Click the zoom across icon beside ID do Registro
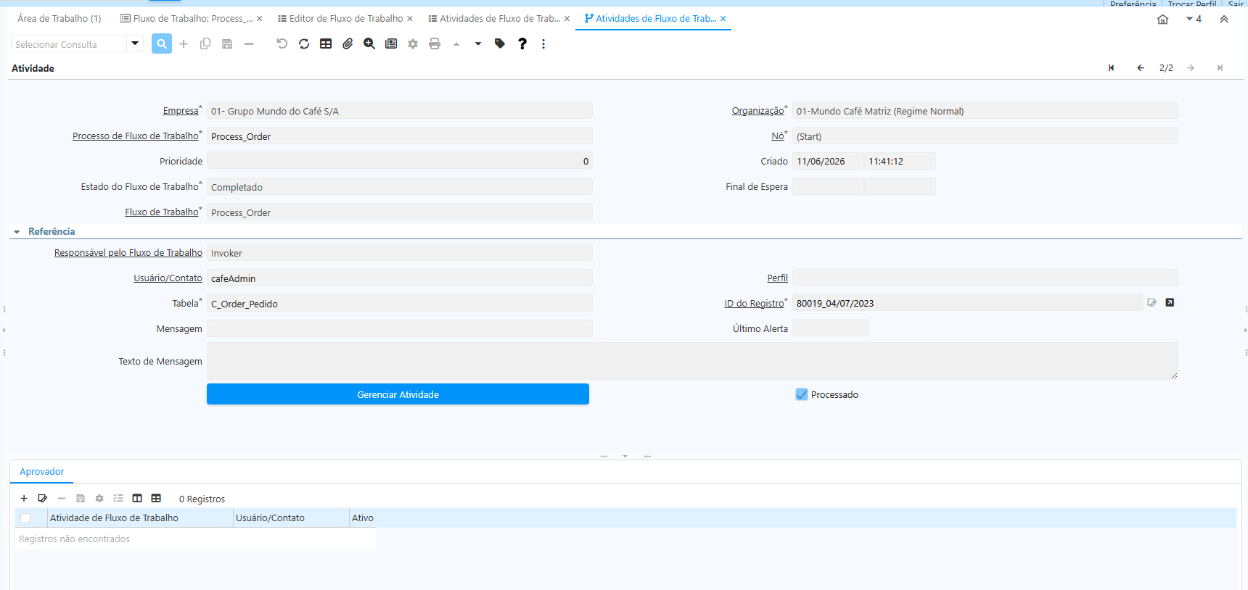This screenshot has height=590, width=1248. point(1170,303)
